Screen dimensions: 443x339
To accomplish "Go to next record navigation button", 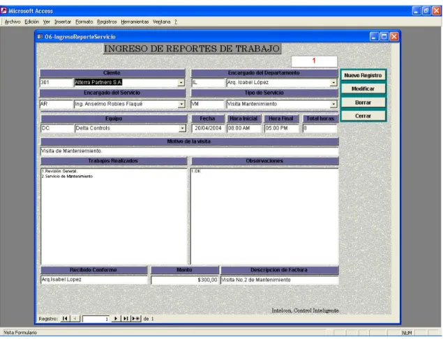I will [116, 318].
